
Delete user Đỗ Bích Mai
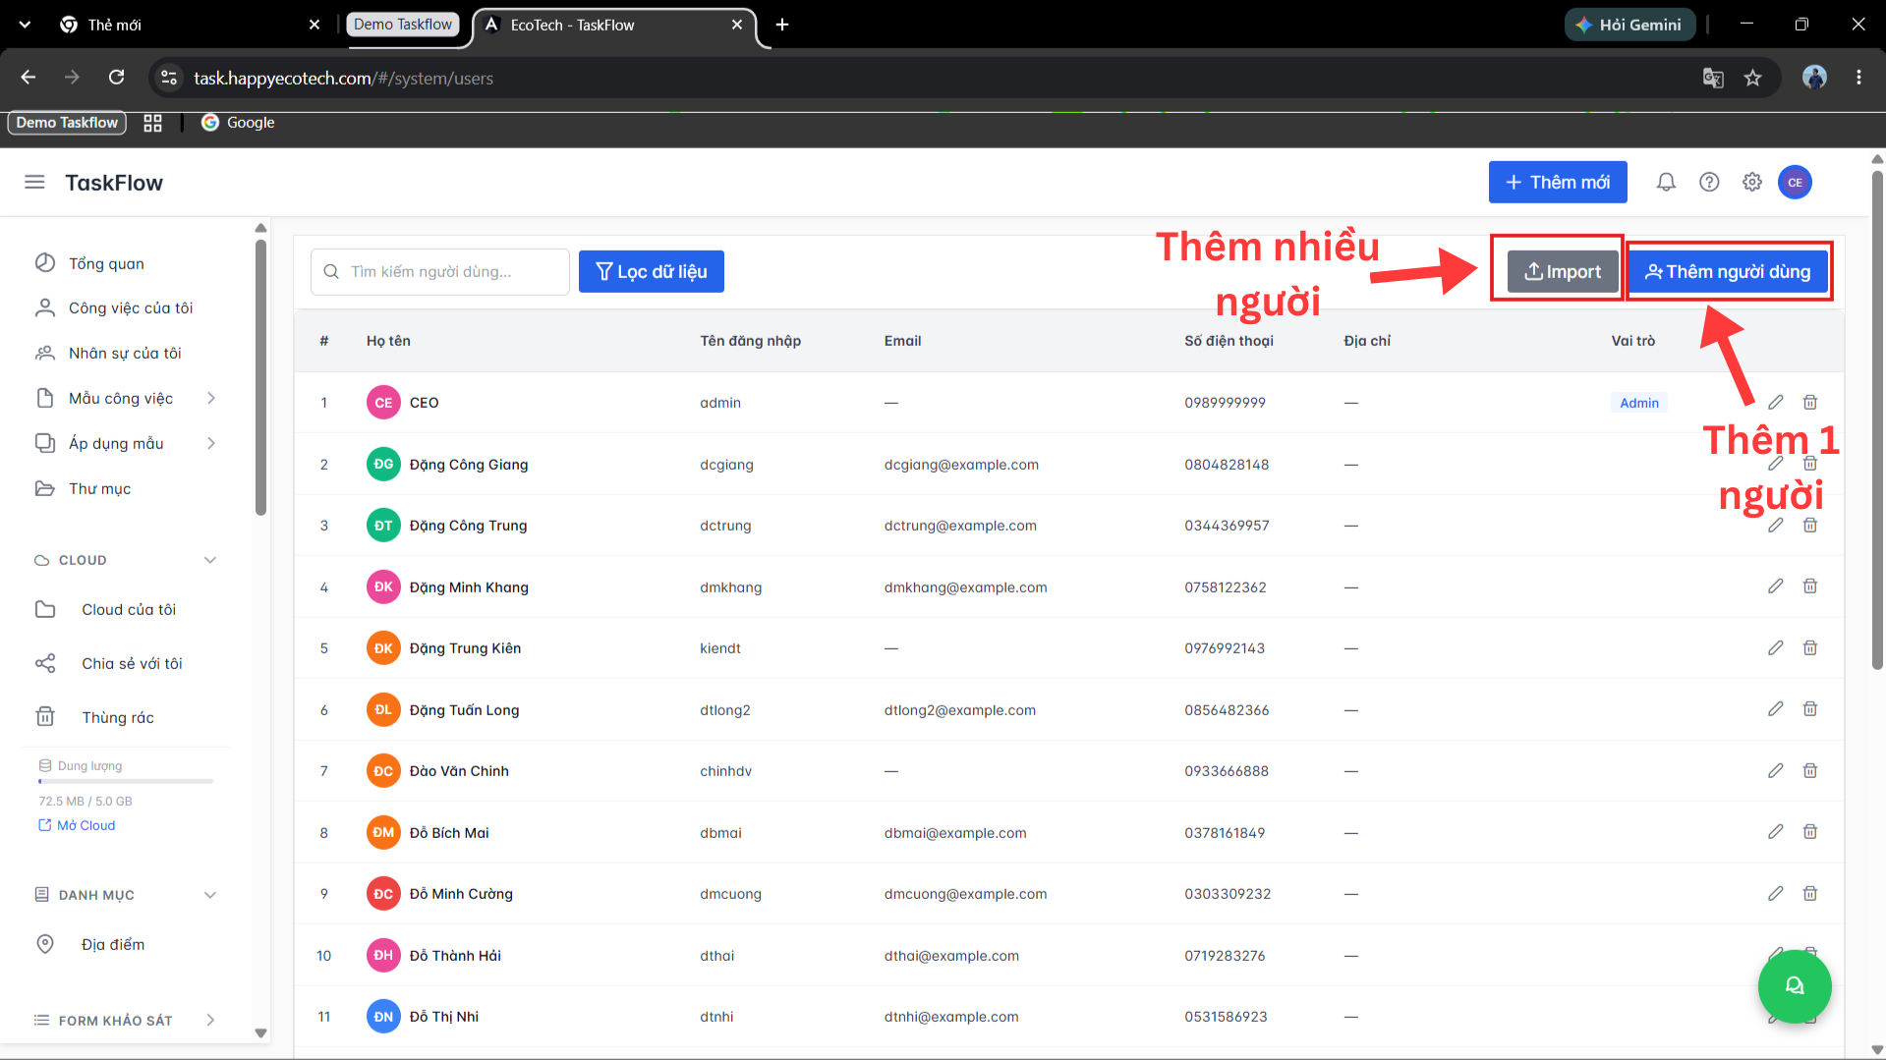tap(1810, 832)
